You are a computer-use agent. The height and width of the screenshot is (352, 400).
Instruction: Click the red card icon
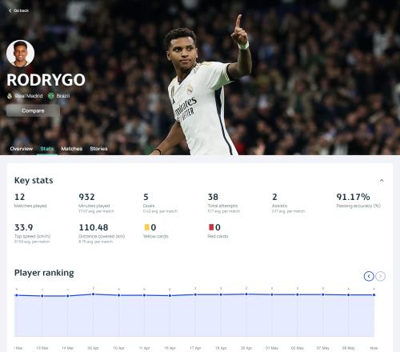(211, 227)
